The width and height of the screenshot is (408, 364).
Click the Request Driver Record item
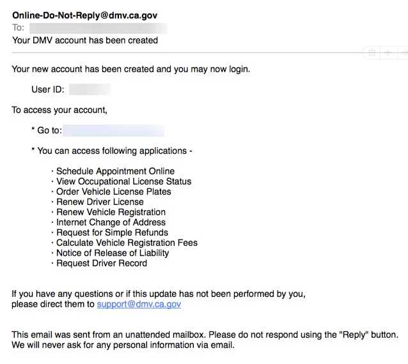coord(102,263)
